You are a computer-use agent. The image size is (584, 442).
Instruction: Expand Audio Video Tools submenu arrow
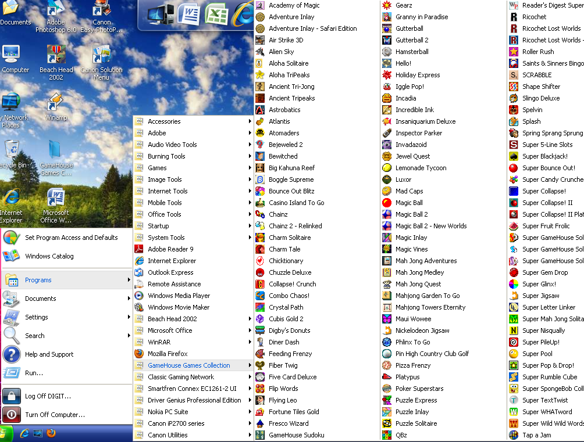click(250, 145)
